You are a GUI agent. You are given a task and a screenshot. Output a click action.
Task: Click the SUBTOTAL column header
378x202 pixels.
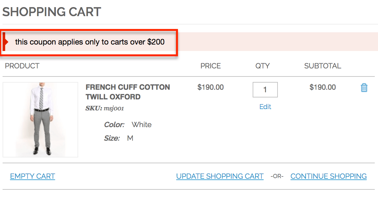point(322,66)
